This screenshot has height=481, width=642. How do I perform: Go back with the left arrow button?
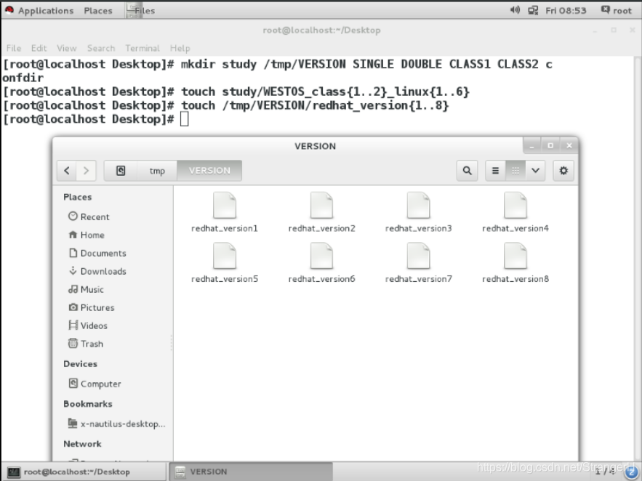(67, 171)
